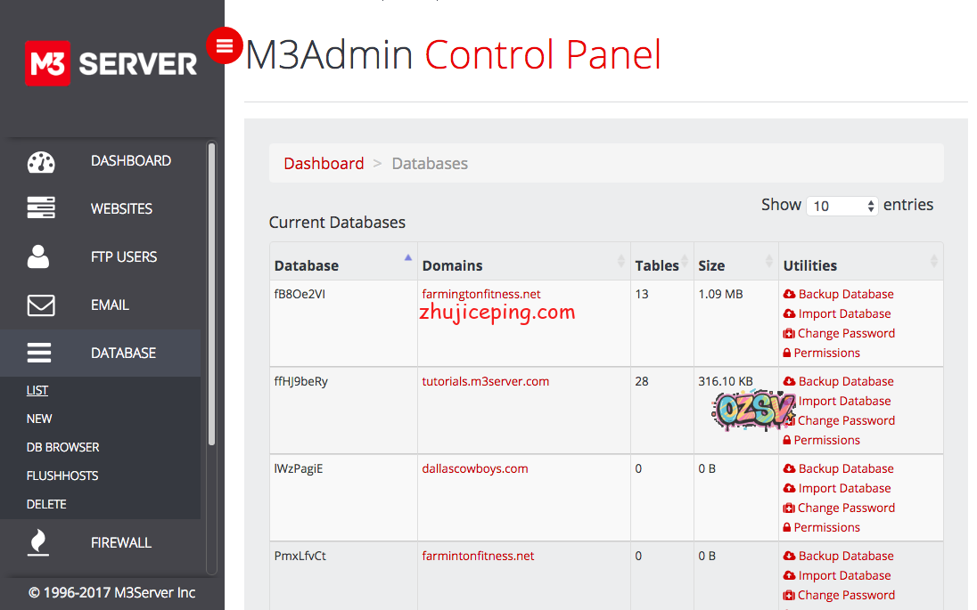Click the Dashboard breadcrumb link

click(x=324, y=164)
